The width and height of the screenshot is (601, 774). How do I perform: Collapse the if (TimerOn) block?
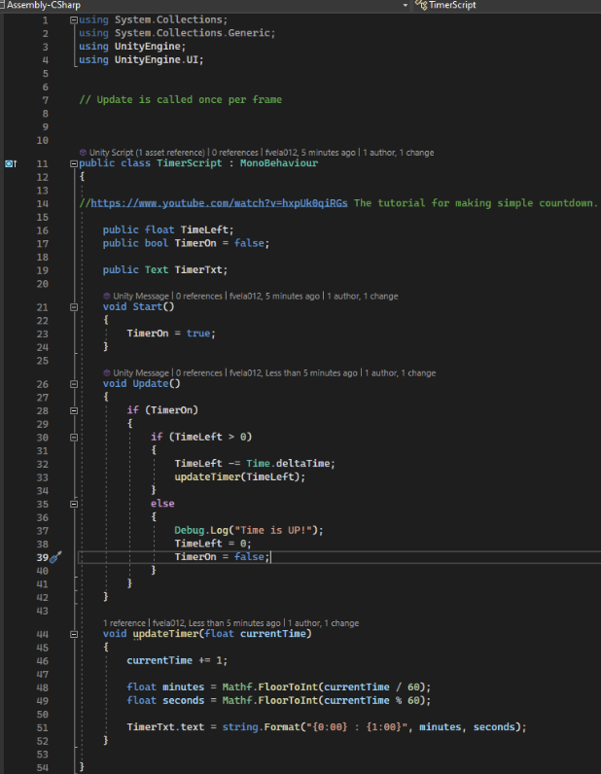click(x=74, y=410)
